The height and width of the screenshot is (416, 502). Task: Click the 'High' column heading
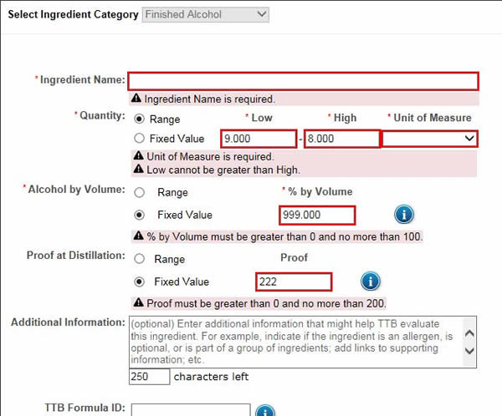tap(345, 118)
